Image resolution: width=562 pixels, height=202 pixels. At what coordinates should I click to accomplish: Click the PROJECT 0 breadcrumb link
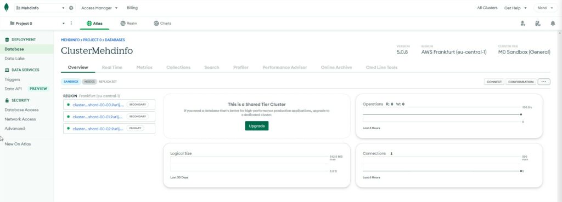(92, 40)
